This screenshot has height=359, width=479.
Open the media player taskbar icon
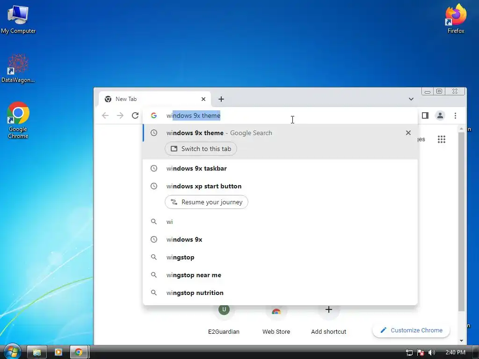click(x=58, y=352)
